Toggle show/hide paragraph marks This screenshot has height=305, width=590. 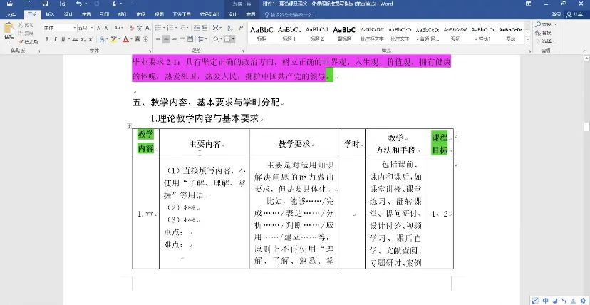click(240, 28)
